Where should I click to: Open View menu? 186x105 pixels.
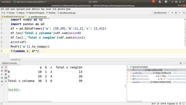tap(13, 9)
